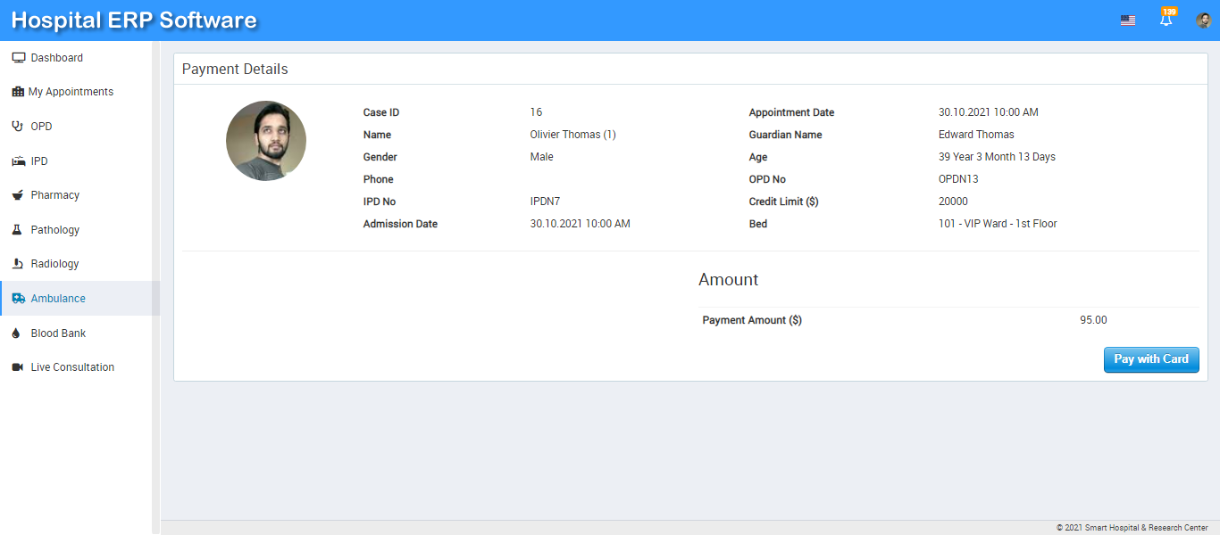Click the Dashboard monitor icon

click(18, 58)
